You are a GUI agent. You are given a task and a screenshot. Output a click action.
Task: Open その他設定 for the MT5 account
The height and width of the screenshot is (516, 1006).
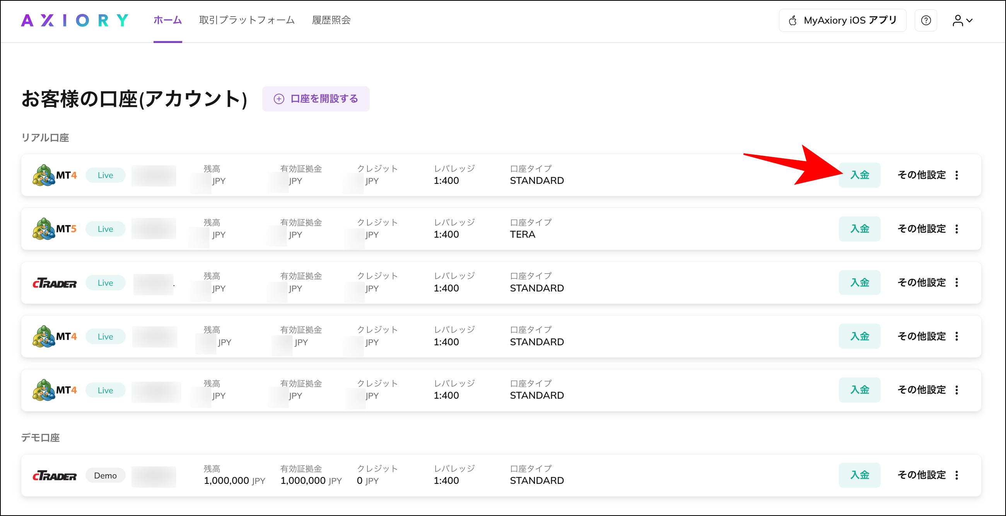[921, 229]
